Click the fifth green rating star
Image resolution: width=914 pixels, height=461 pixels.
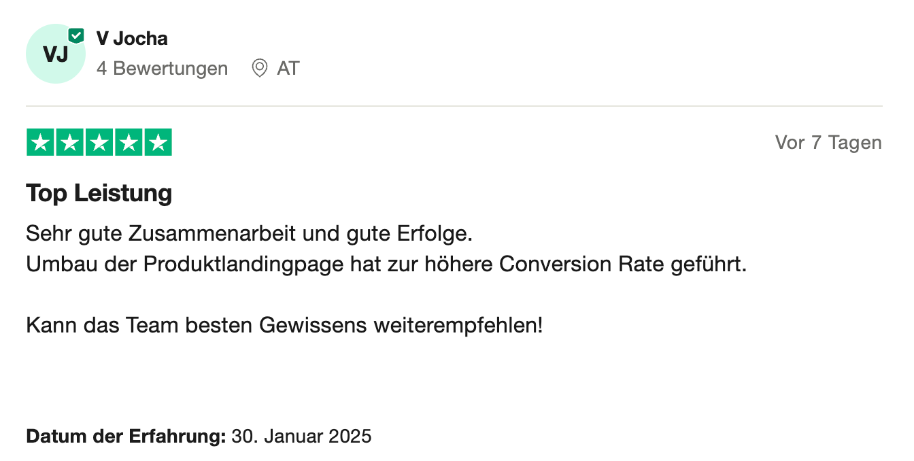coord(158,143)
